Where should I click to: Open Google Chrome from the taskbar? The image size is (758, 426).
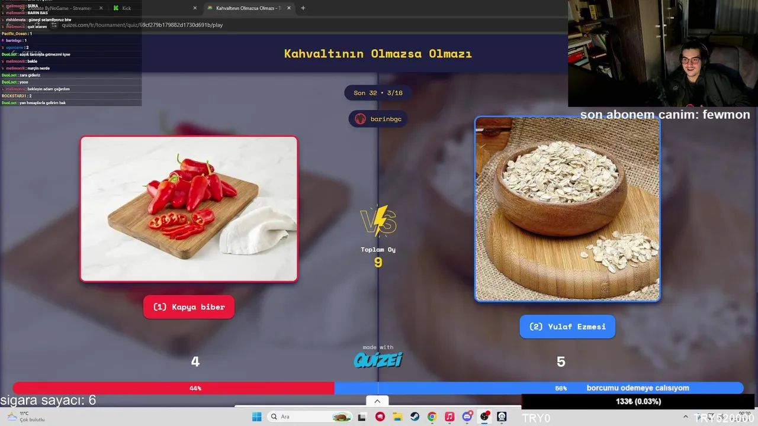tap(432, 417)
